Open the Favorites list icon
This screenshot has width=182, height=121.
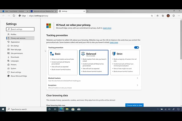pyautogui.click(x=158, y=16)
